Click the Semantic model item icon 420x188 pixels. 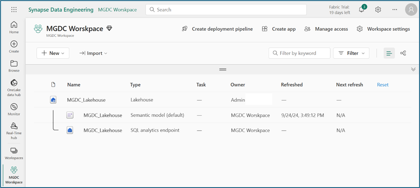click(69, 115)
